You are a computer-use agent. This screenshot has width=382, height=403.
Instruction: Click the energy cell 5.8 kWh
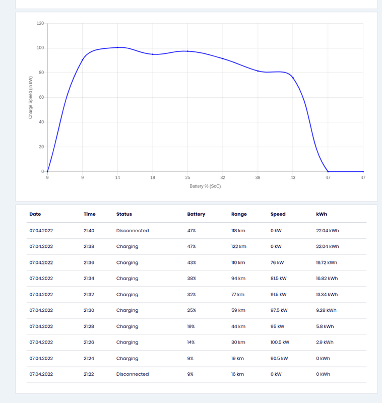[325, 326]
